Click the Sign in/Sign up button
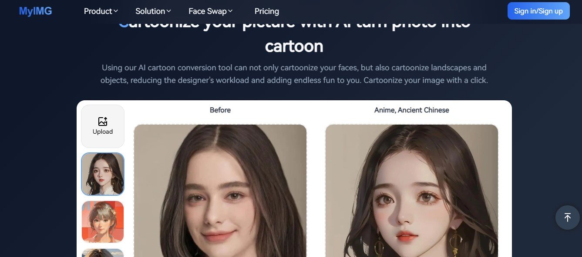582x257 pixels. click(x=538, y=11)
